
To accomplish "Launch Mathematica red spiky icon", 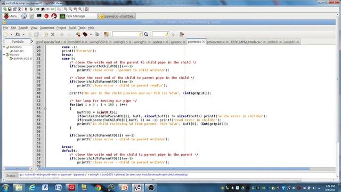I will point(46,16).
